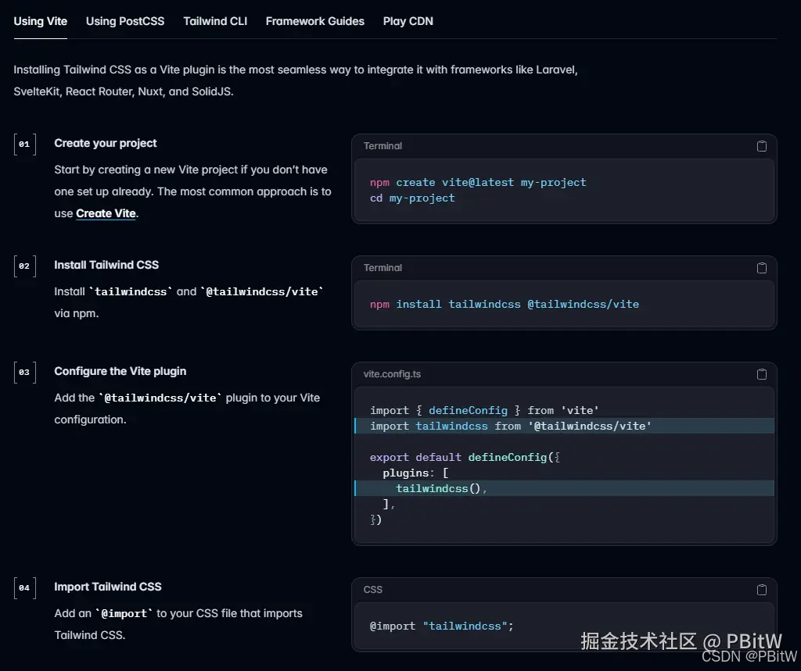Click the CSS code block label
The image size is (801, 671).
[x=373, y=590]
